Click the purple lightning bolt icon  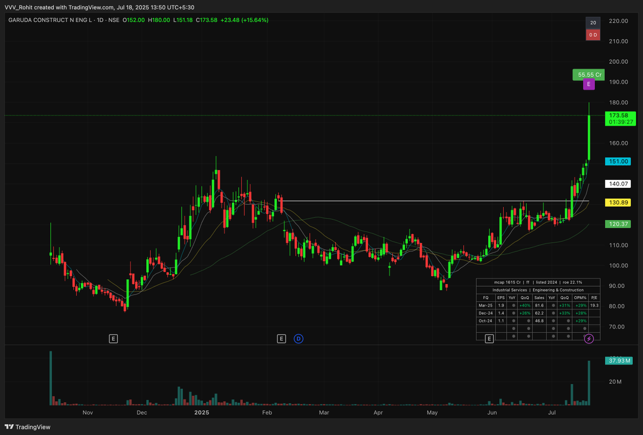(x=589, y=338)
